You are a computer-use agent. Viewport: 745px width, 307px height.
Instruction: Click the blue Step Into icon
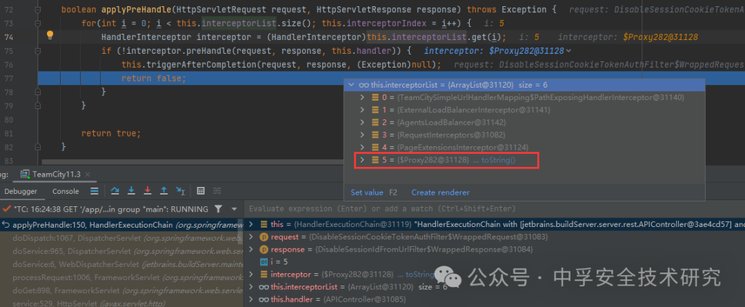click(132, 191)
